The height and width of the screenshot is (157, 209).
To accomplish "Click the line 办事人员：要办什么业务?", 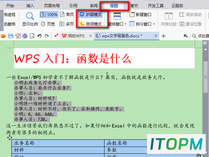I will [x=43, y=88].
